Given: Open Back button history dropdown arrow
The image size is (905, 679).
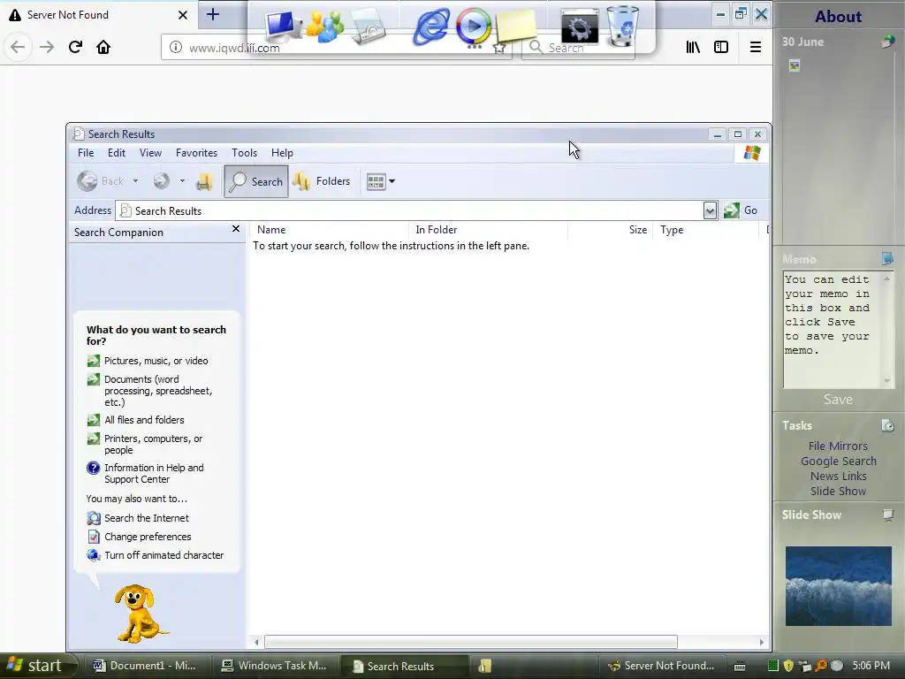Looking at the screenshot, I should (x=135, y=181).
